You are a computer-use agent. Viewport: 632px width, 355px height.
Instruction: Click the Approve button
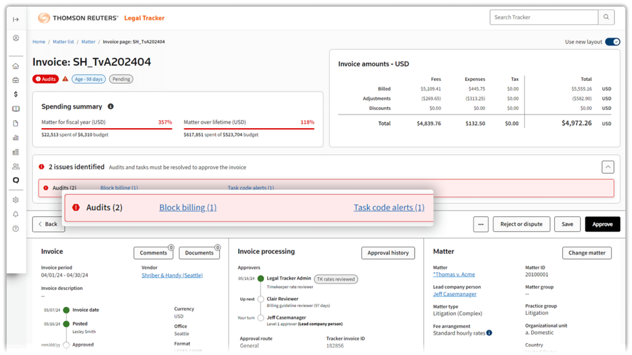point(602,224)
